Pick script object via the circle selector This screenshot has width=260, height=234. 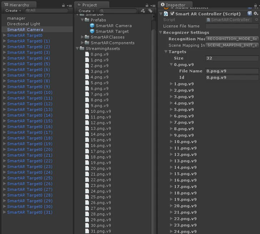pyautogui.click(x=256, y=20)
